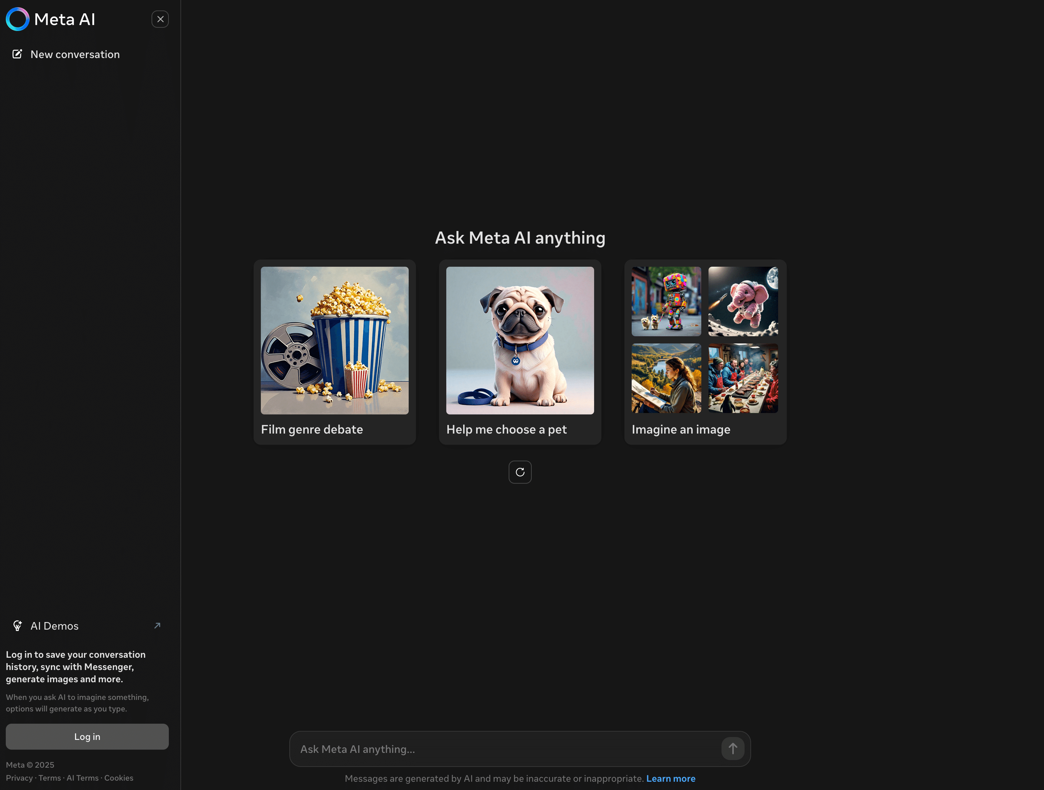Image resolution: width=1044 pixels, height=790 pixels.
Task: Click the New conversation pencil icon
Action: (x=17, y=54)
